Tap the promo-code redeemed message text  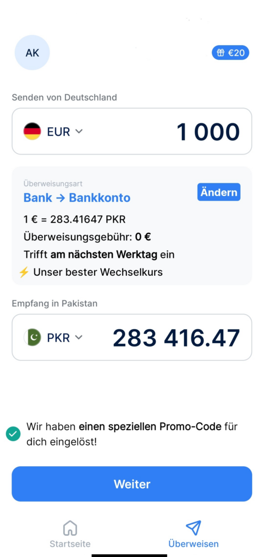click(132, 434)
